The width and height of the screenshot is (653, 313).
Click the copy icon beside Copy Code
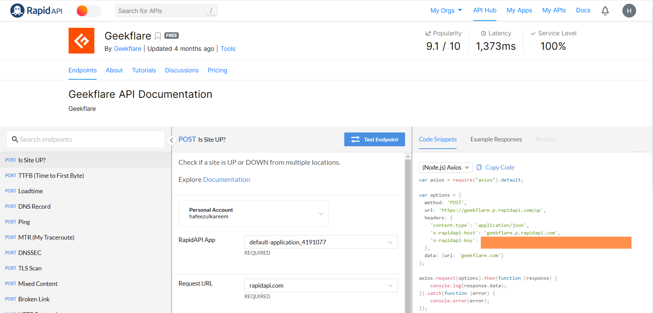[479, 167]
